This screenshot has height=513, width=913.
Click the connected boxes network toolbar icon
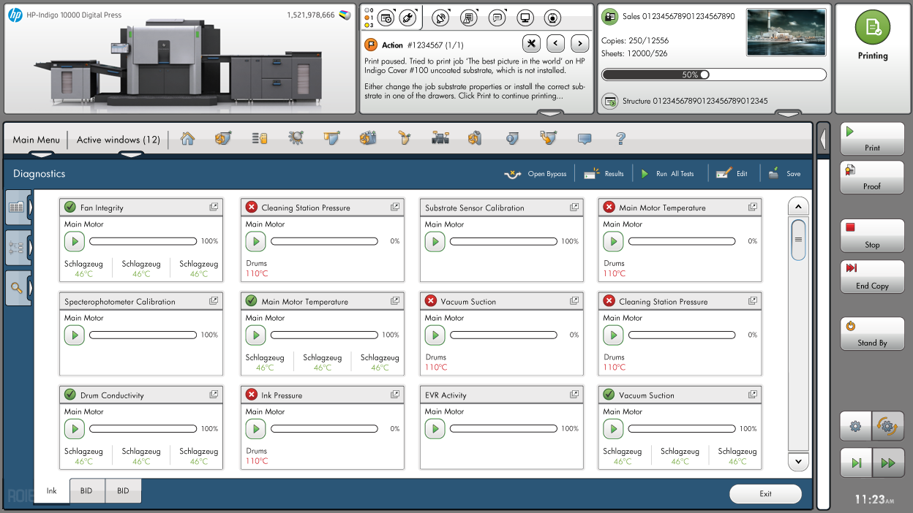[x=440, y=138]
